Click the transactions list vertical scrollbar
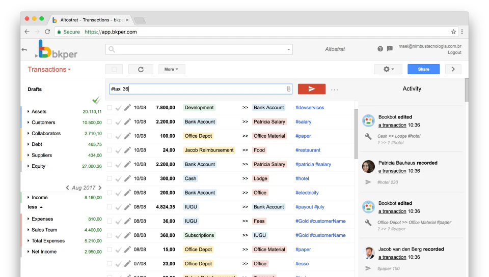Image resolution: width=489 pixels, height=277 pixels. (x=356, y=134)
